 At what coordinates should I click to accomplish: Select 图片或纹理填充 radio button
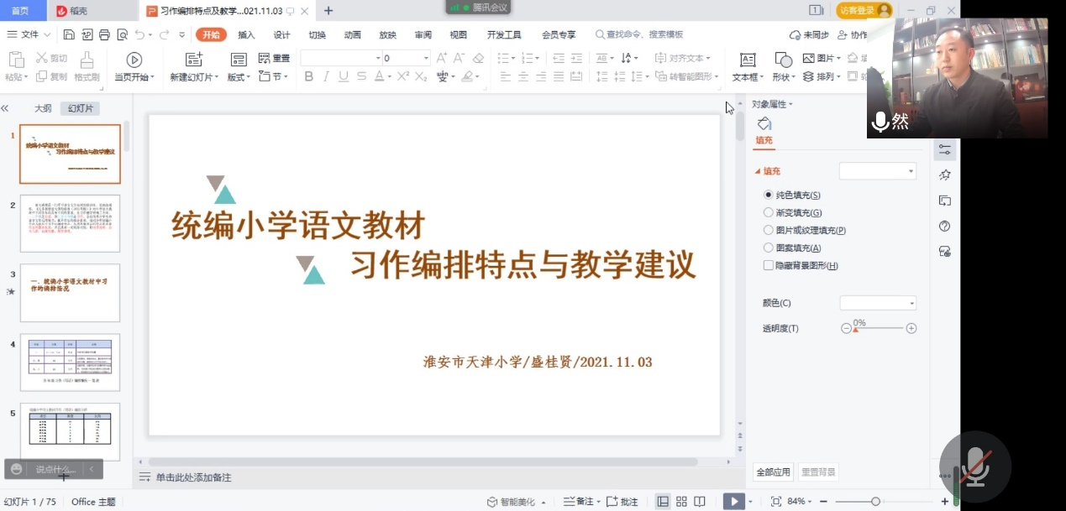pyautogui.click(x=769, y=230)
